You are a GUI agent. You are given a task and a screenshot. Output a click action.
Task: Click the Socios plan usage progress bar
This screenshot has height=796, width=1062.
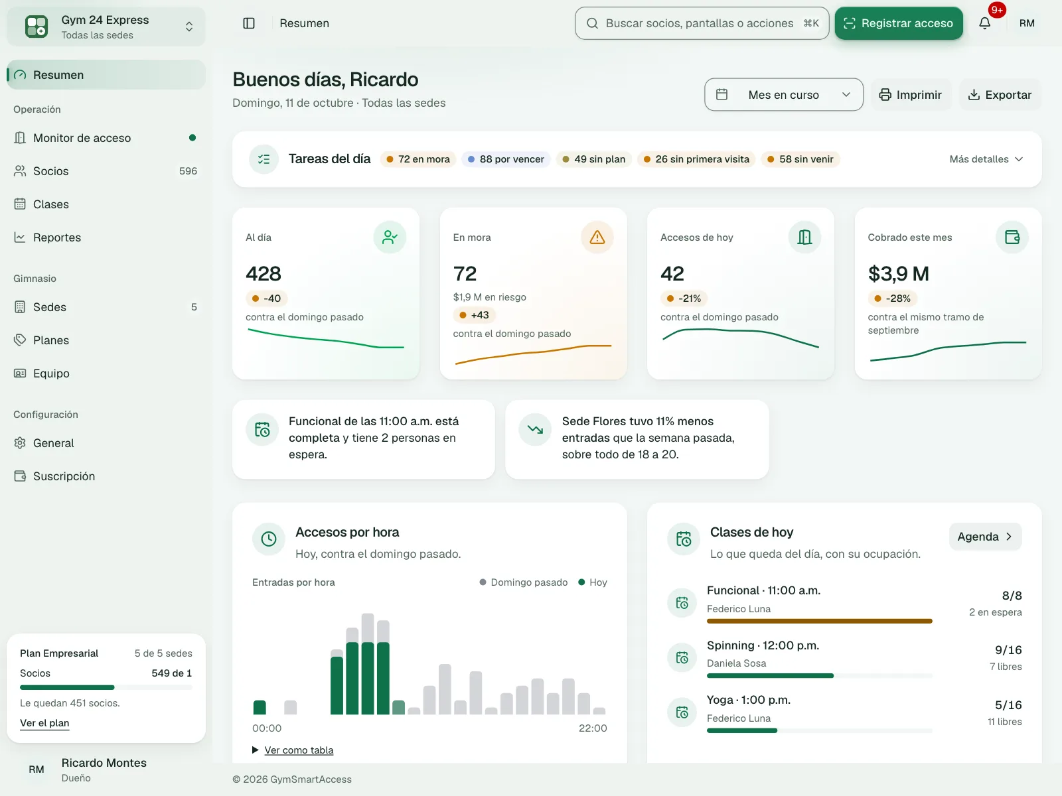pos(106,687)
